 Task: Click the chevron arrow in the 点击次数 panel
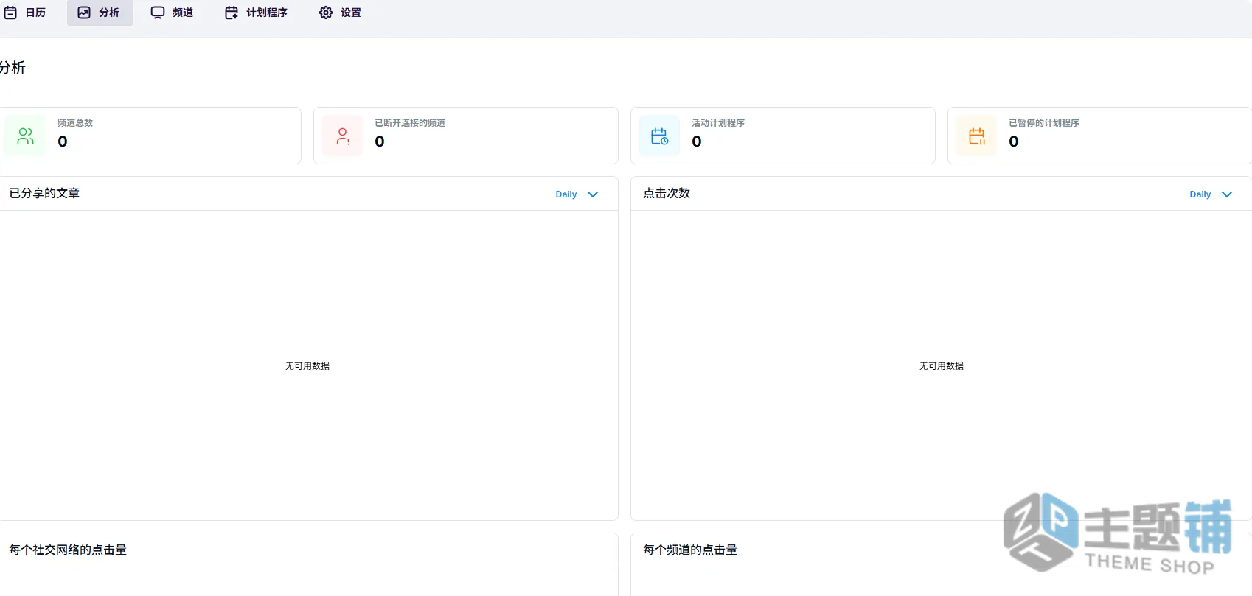point(1227,194)
